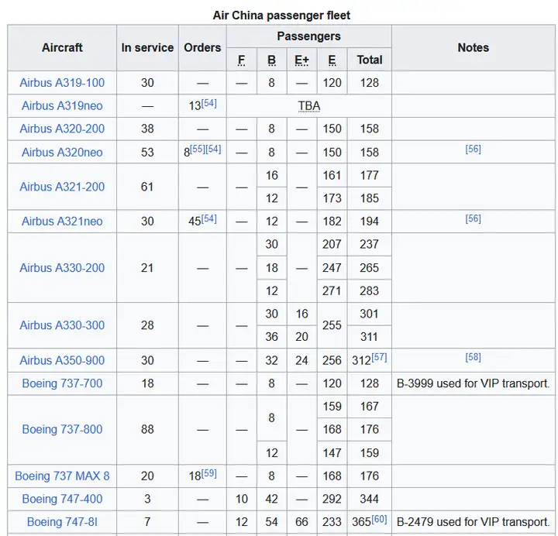Open the Boeing 747-400 link
Screen dimensions: 558x536
point(62,499)
